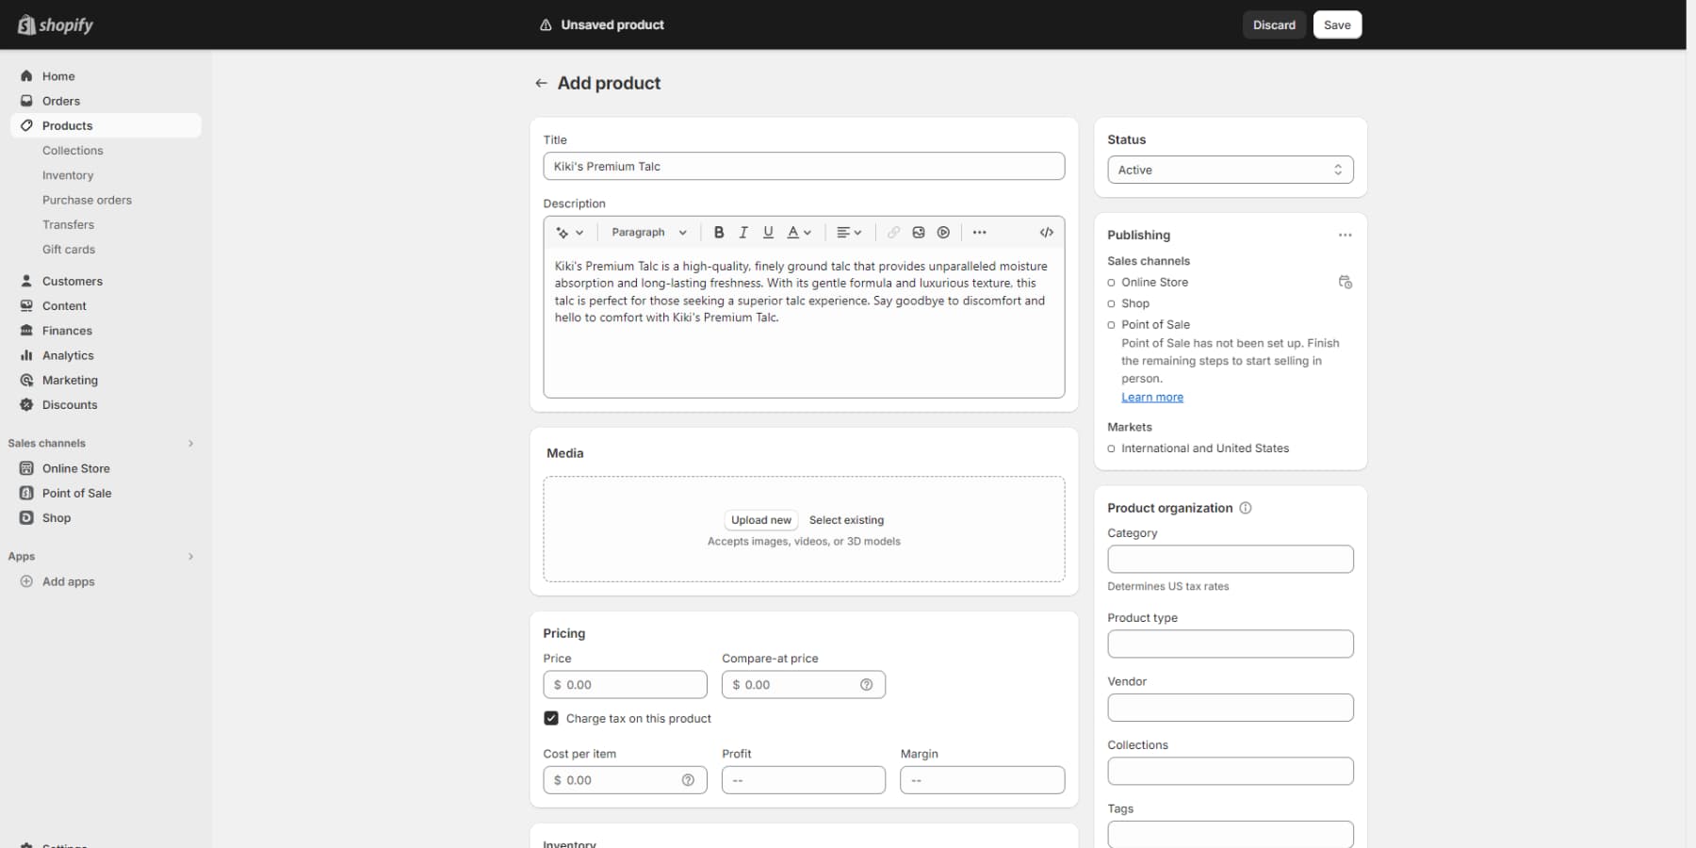Italicize the description text
The height and width of the screenshot is (848, 1696).
[743, 232]
